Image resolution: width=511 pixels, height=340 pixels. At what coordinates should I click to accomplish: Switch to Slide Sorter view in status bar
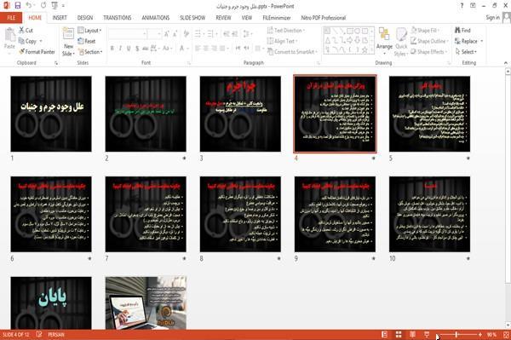point(399,334)
